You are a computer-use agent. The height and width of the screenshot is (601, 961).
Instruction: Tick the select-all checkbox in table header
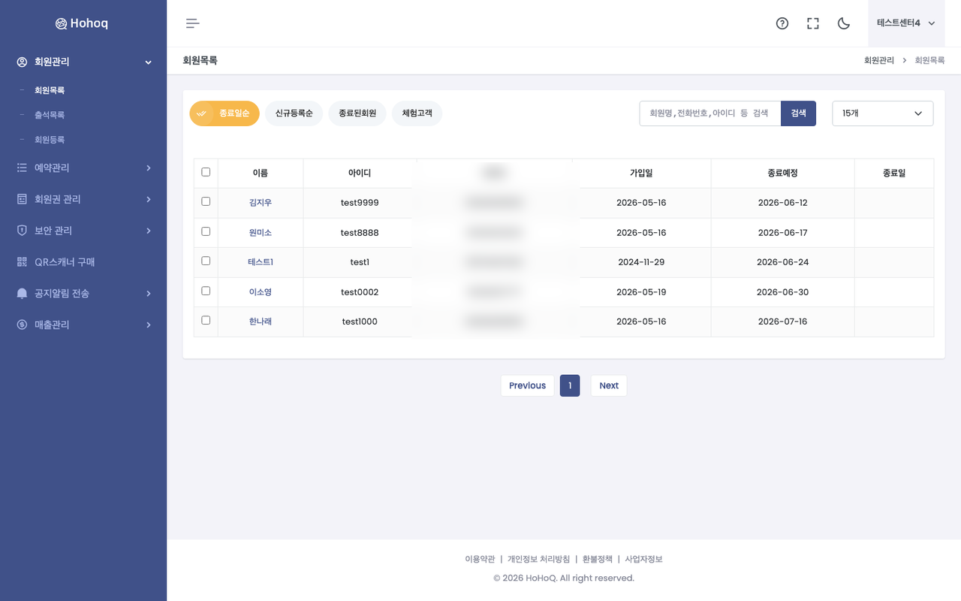click(206, 172)
